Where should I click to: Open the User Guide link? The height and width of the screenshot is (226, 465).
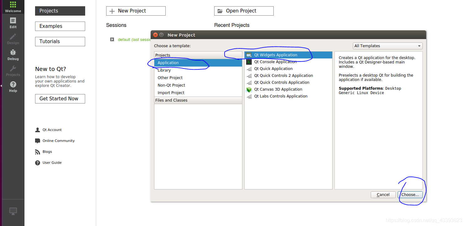point(52,163)
